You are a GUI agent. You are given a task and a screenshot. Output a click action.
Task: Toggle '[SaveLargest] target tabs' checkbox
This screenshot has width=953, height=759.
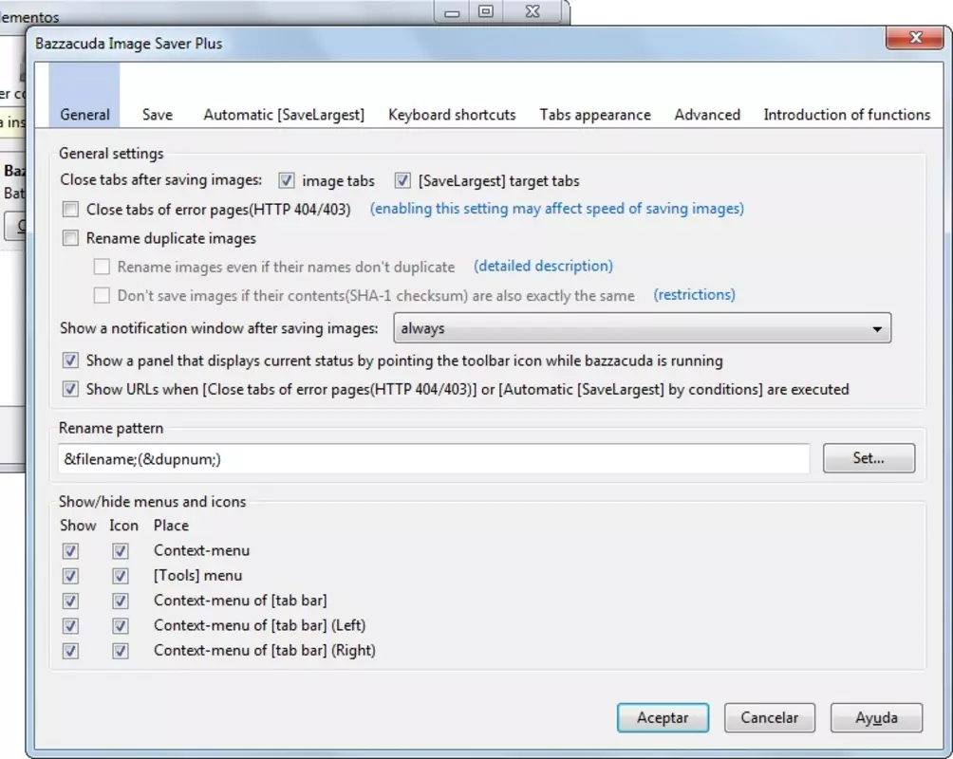click(x=402, y=180)
